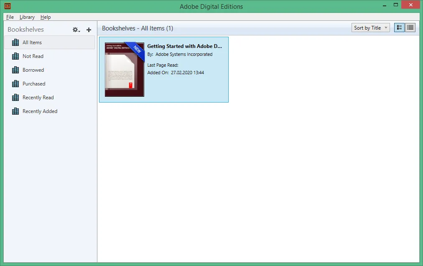Open the bookshelf options gear icon

pos(76,30)
